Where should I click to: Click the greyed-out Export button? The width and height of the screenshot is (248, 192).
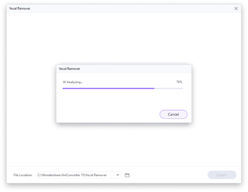pyautogui.click(x=222, y=175)
